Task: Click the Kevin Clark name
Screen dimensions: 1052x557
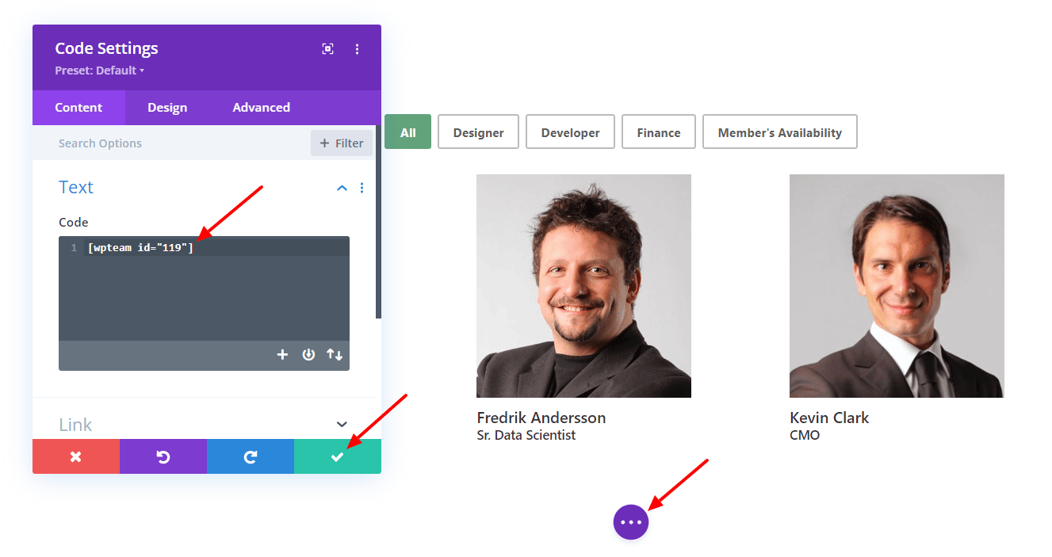Action: click(x=829, y=418)
